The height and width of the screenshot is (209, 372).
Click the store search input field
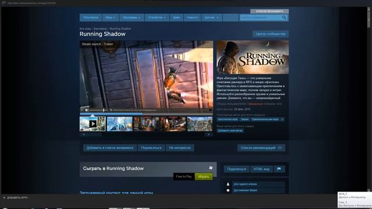tap(260, 17)
